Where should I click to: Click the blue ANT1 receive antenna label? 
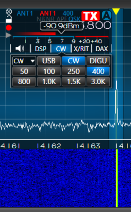25,13
